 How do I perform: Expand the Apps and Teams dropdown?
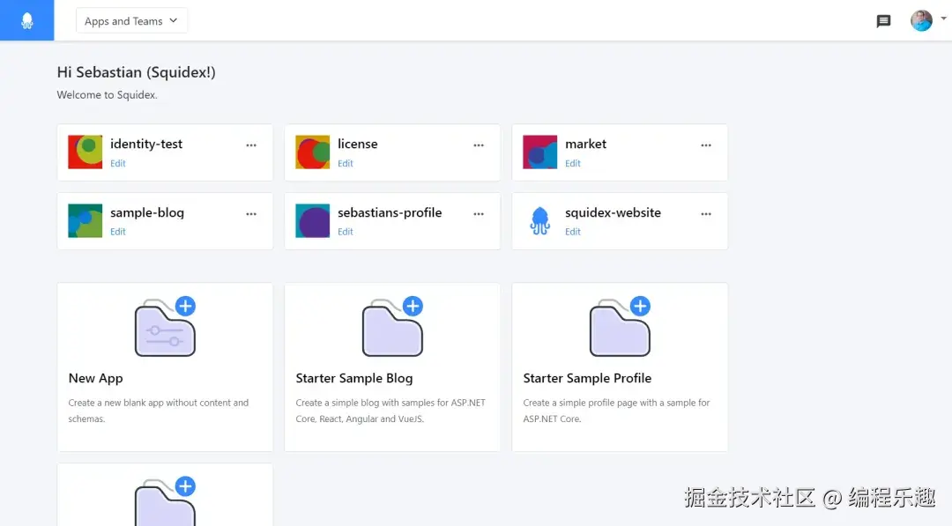131,20
